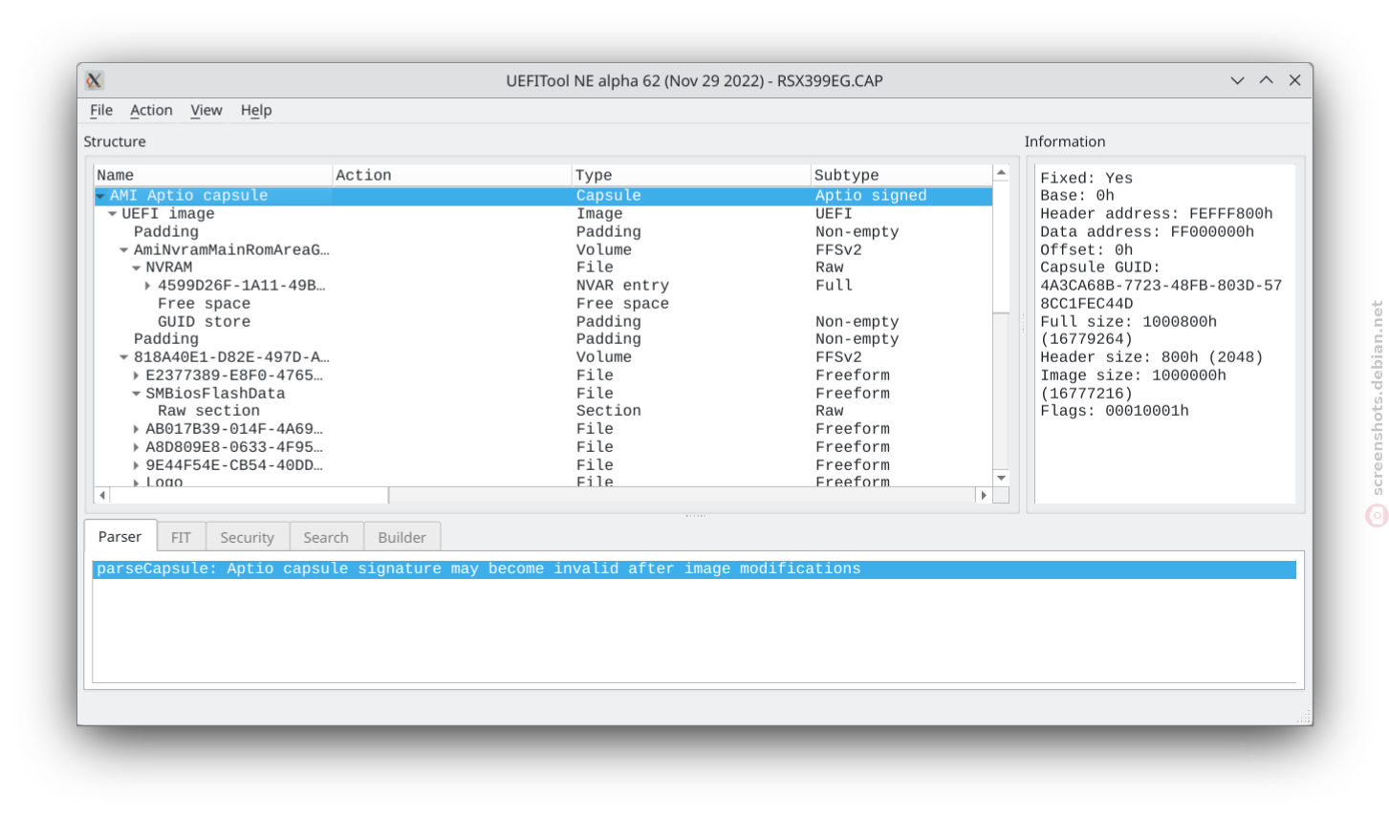Click the 'Data address: FF000000h' line
This screenshot has height=816, width=1389.
coord(1147,232)
